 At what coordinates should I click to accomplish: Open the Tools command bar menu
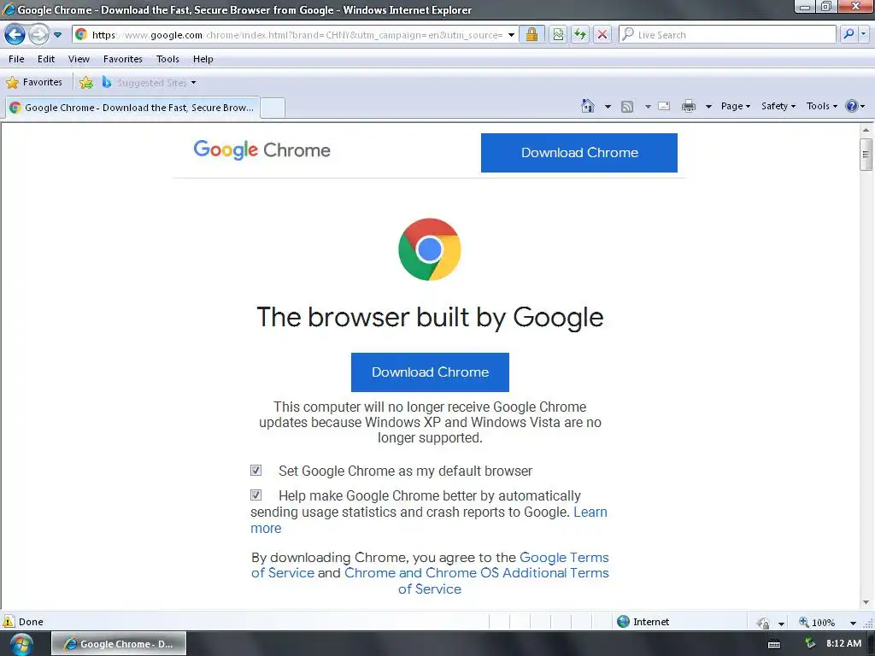[821, 106]
